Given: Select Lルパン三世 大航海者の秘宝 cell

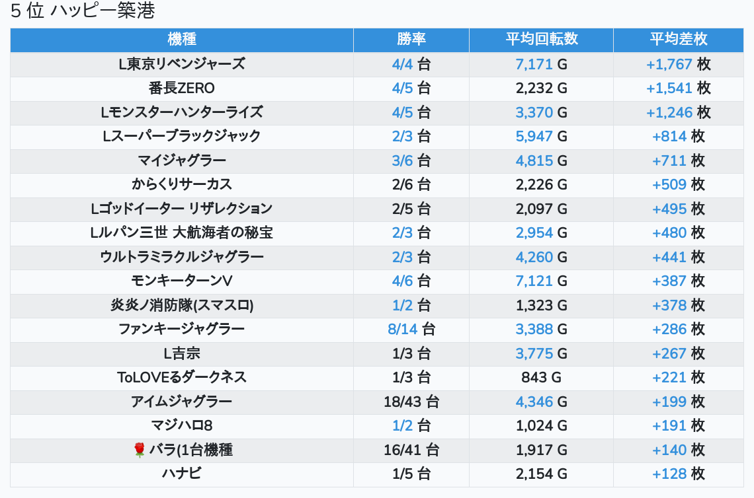Looking at the screenshot, I should (x=182, y=233).
